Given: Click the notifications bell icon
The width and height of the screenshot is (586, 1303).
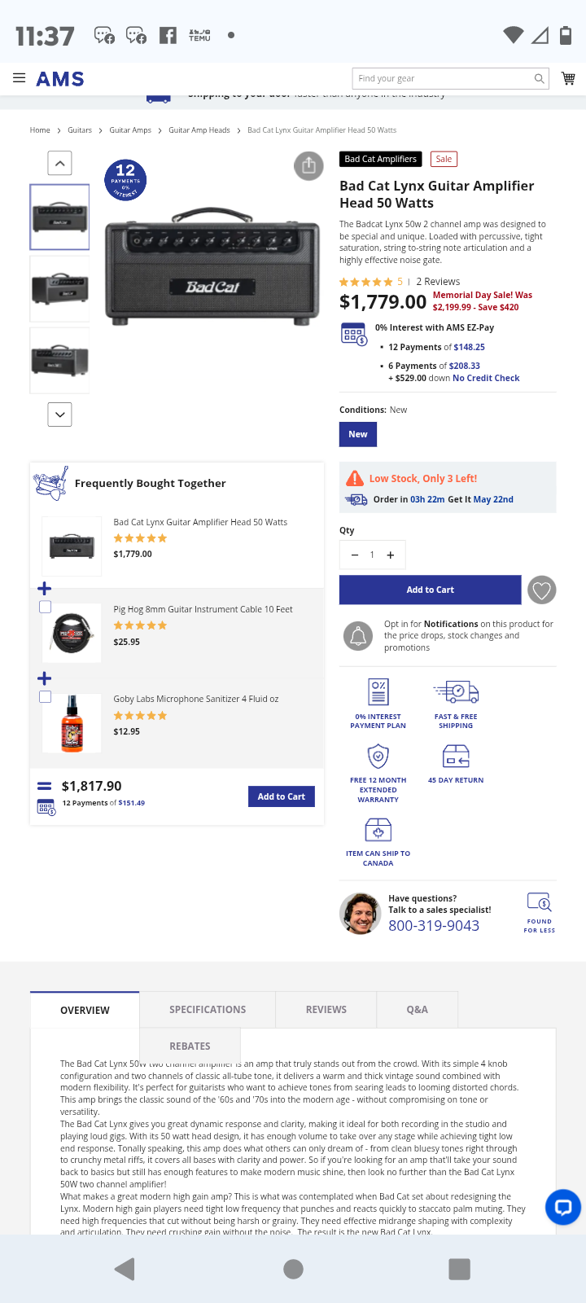Looking at the screenshot, I should pos(358,636).
